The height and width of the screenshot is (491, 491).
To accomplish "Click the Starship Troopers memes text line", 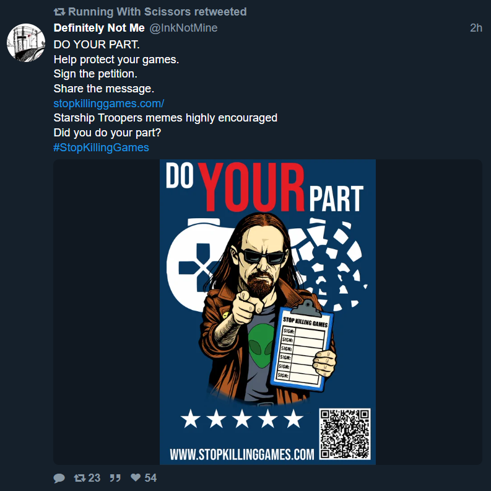I will [x=165, y=118].
